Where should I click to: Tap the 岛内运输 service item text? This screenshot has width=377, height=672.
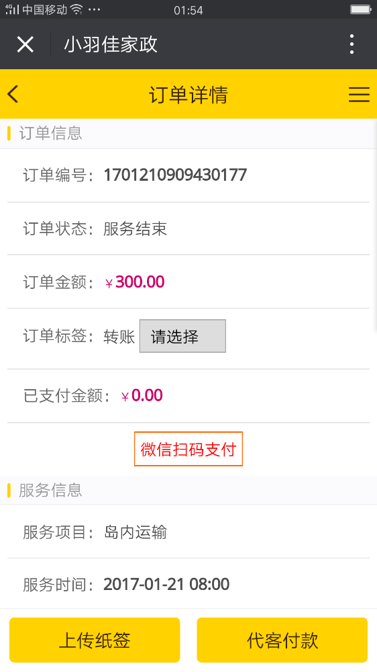pyautogui.click(x=135, y=532)
